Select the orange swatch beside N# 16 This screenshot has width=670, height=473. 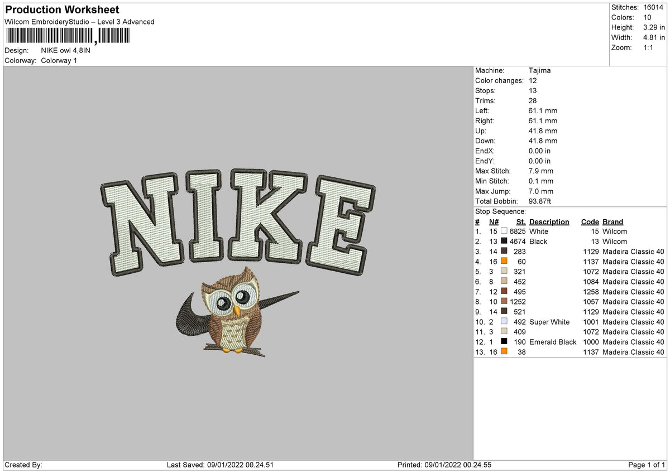505,262
